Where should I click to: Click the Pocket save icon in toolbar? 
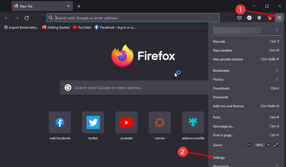pos(239,18)
